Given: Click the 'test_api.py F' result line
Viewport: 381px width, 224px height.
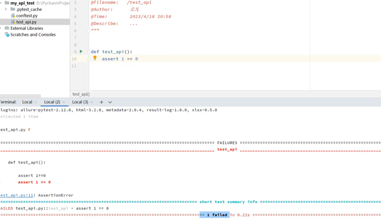Looking at the screenshot, I should tap(15, 130).
